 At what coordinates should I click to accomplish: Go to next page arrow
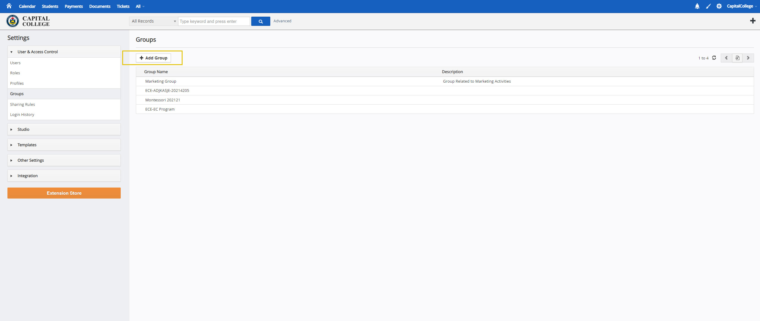pyautogui.click(x=748, y=58)
